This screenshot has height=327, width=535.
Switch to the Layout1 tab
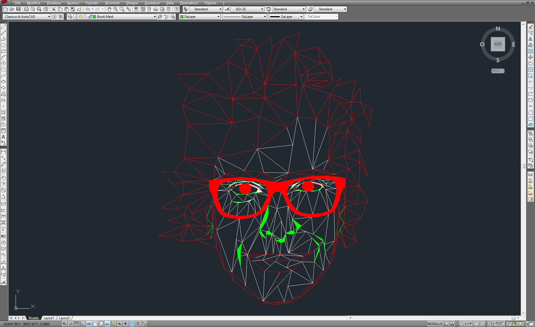49,318
